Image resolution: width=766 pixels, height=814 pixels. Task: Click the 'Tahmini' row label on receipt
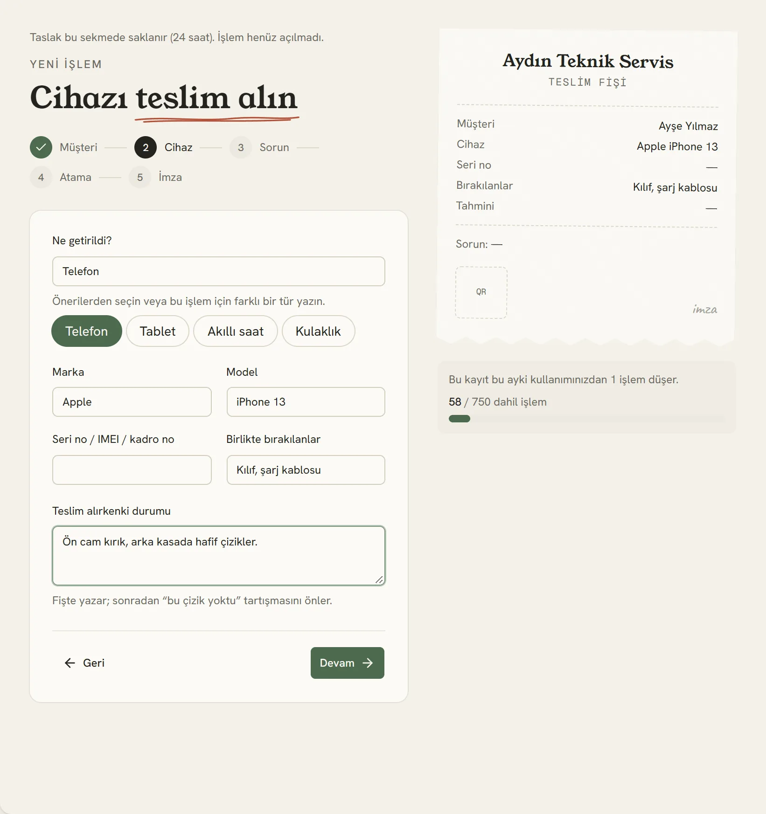coord(475,206)
